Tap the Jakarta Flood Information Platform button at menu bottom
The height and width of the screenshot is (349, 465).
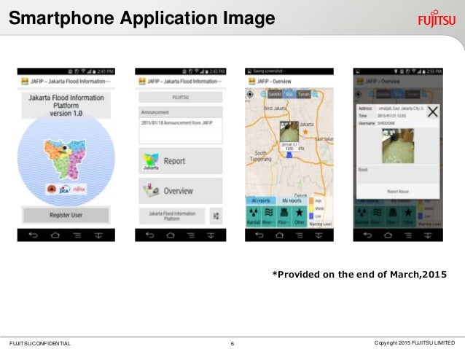[x=172, y=216]
